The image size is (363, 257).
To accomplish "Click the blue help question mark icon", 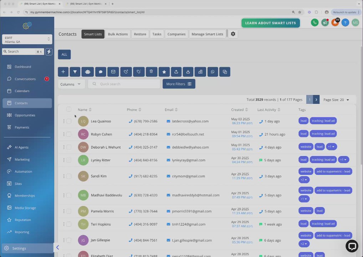I will pos(345,22).
